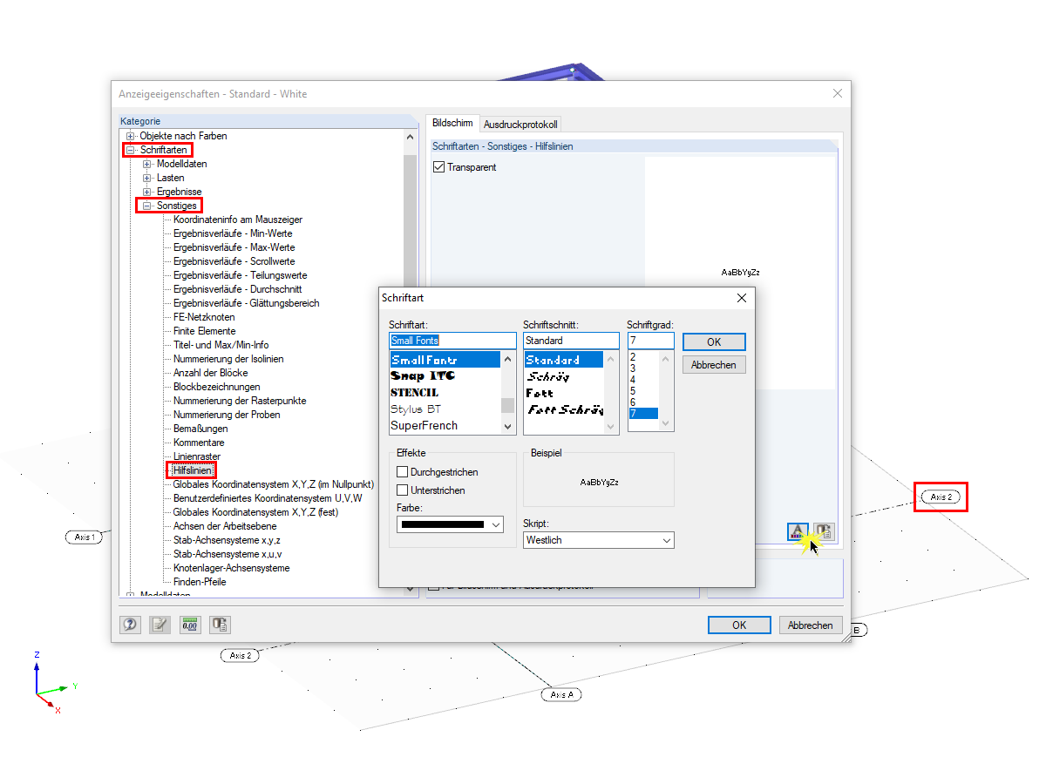The width and height of the screenshot is (1046, 784).
Task: Select 'Achsen der Arbeitsebene' tree item
Action: (224, 526)
